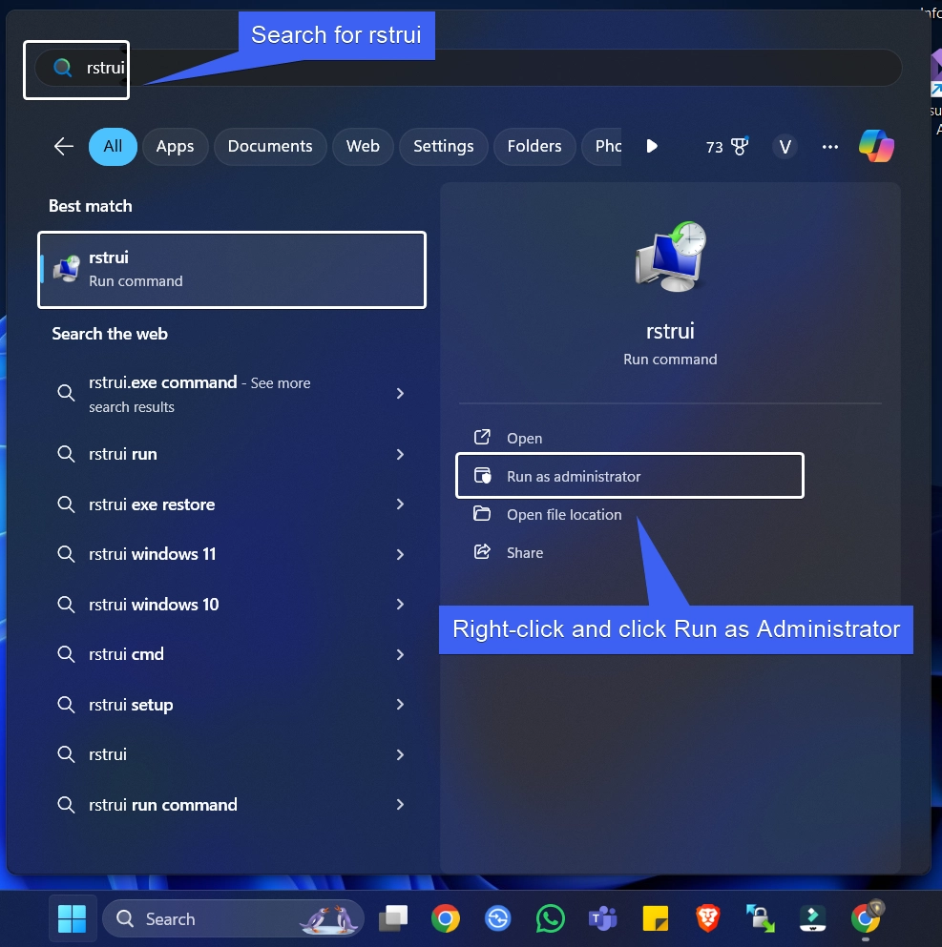Click Share in the details pane
The image size is (942, 947).
click(x=525, y=552)
